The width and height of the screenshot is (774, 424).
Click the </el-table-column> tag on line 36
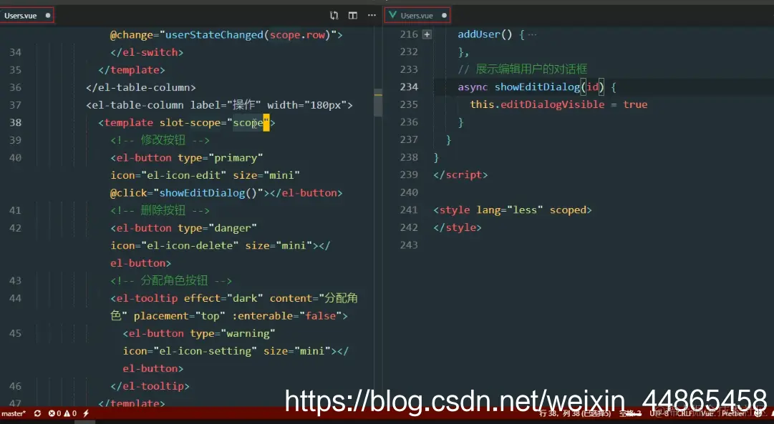coord(140,88)
